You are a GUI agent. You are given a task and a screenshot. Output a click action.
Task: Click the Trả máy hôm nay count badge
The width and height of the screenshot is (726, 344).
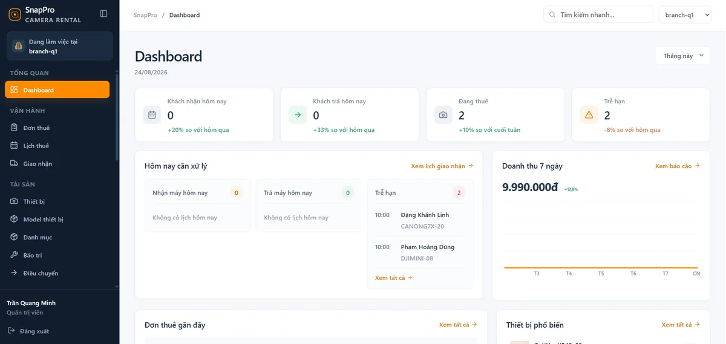coord(348,193)
